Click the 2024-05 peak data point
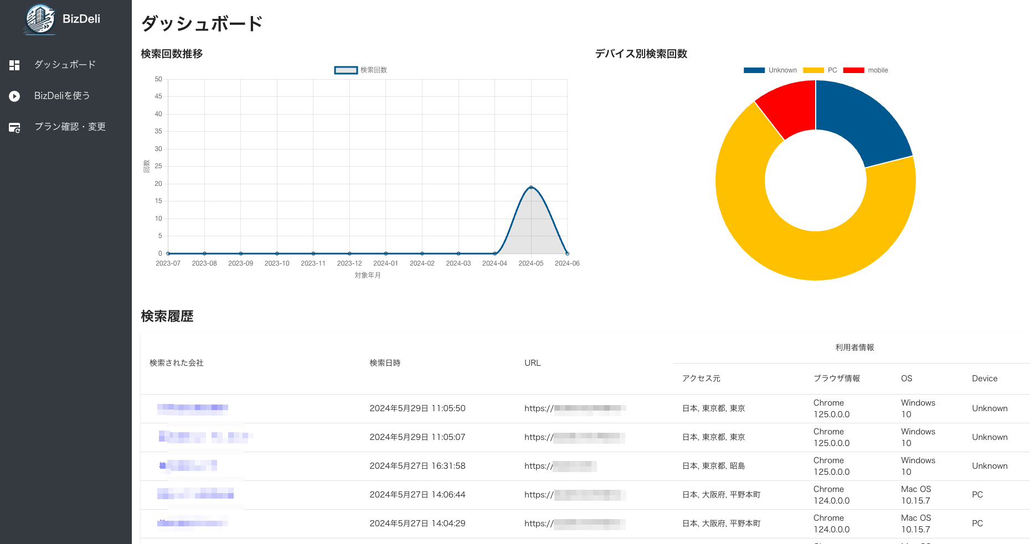 pyautogui.click(x=531, y=188)
